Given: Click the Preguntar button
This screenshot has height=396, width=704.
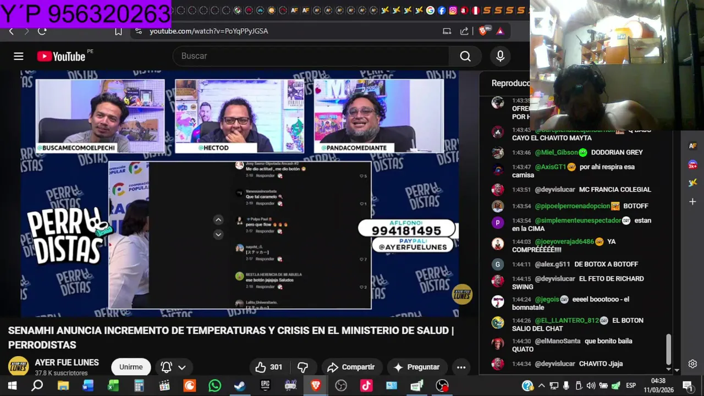Looking at the screenshot, I should (x=416, y=367).
